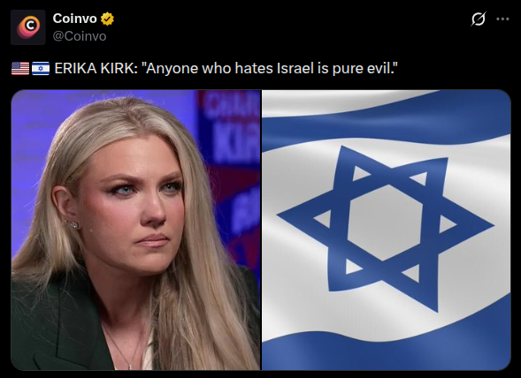Click the US flag emoji
The width and height of the screenshot is (521, 378).
[20, 68]
